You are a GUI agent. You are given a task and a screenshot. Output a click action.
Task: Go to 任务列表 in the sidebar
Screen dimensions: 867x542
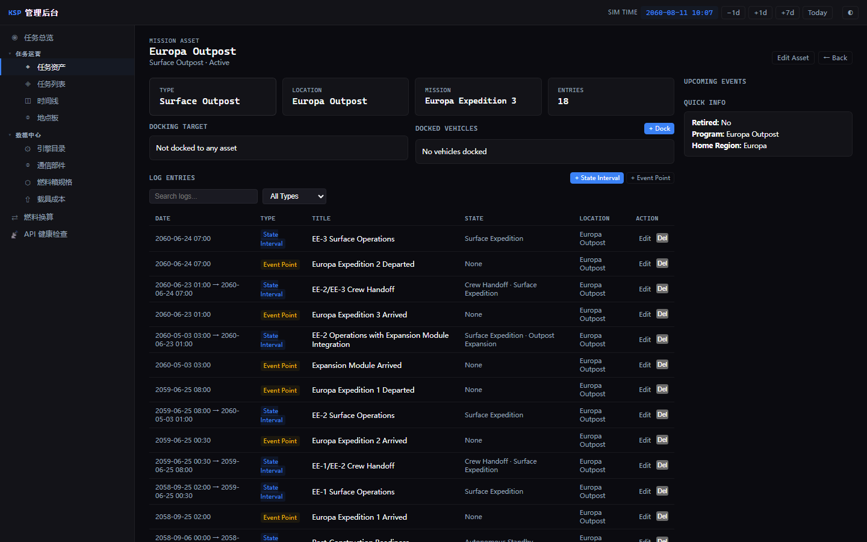click(x=51, y=84)
